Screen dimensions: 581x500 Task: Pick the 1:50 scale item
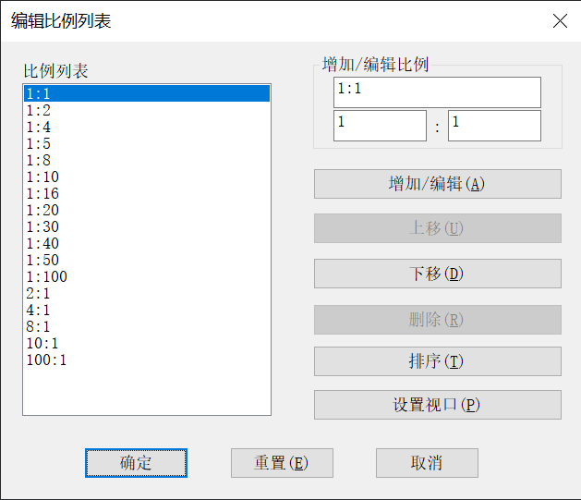pos(42,260)
